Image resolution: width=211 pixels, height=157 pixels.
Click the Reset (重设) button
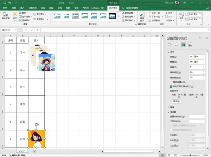coord(176,101)
